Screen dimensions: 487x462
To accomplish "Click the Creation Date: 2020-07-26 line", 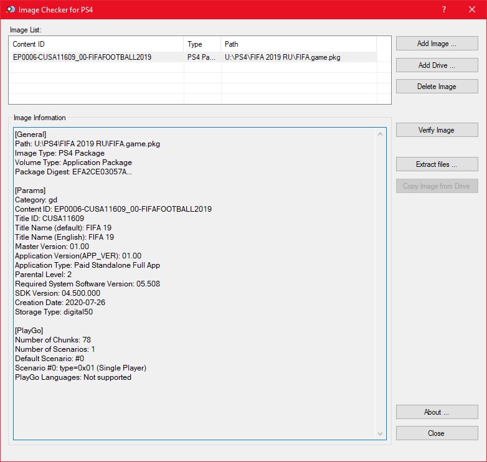I will click(x=60, y=302).
